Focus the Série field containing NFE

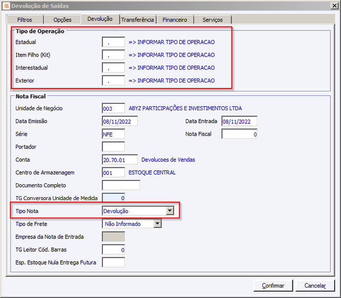(x=113, y=134)
